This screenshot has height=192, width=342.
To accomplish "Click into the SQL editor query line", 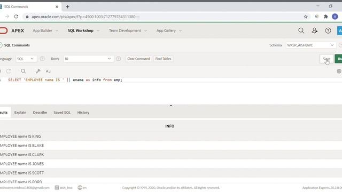I will click(65, 80).
